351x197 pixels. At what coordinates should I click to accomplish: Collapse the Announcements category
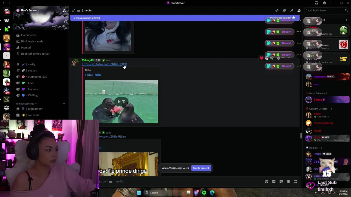[26, 104]
